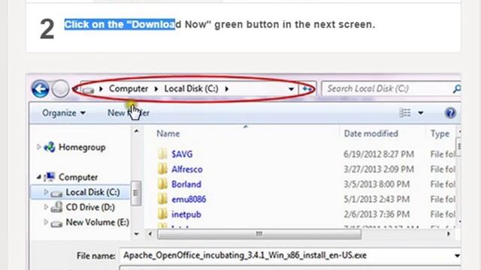Select the Alfresco folder

pos(187,169)
